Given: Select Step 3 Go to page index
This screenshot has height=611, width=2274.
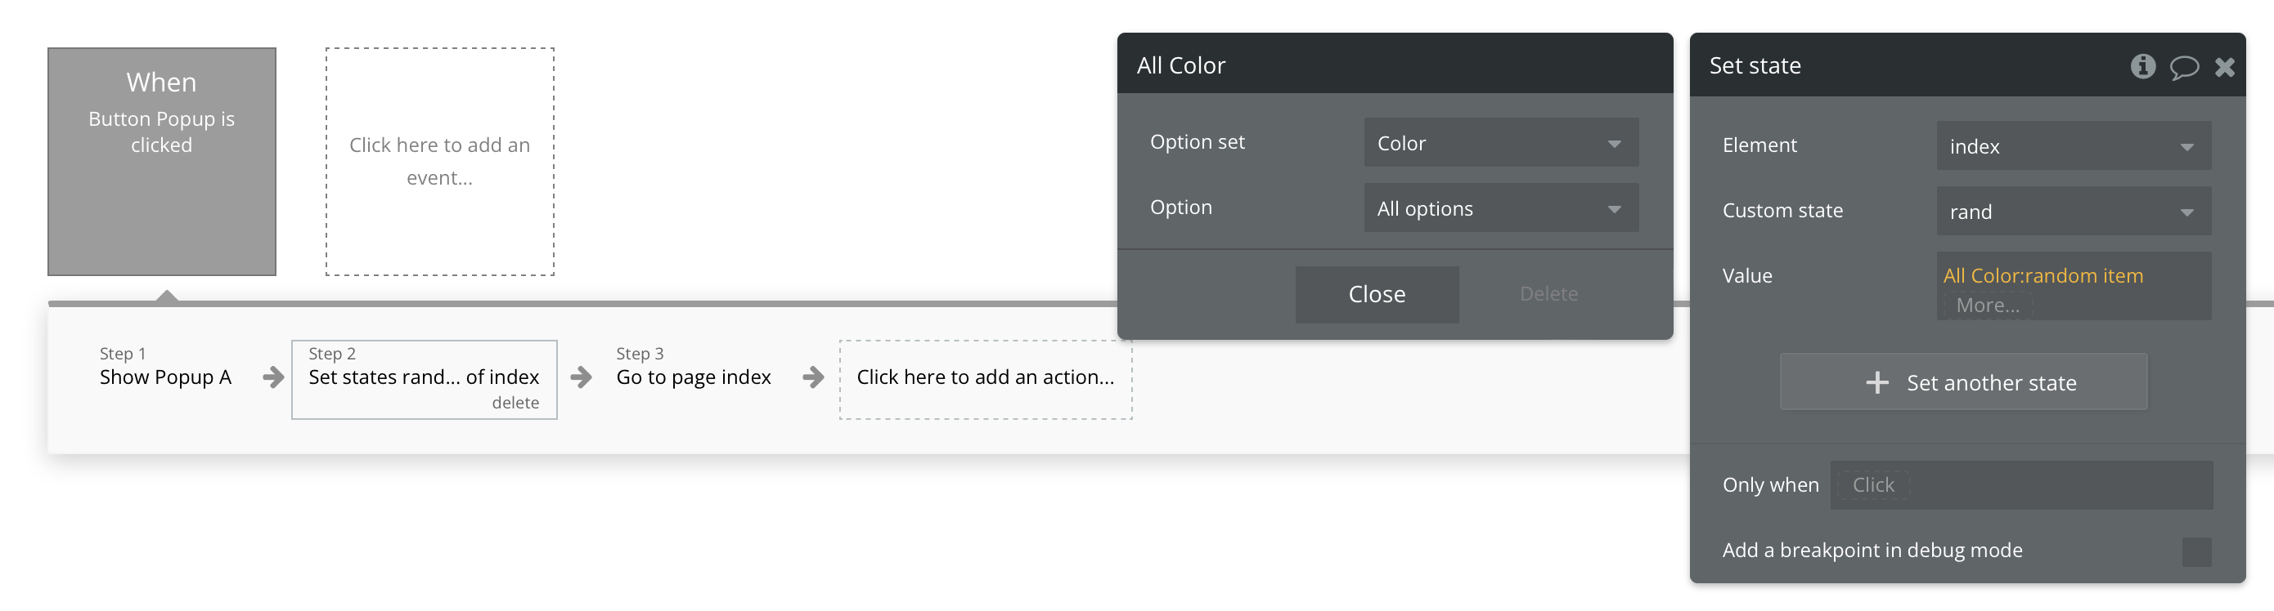Looking at the screenshot, I should pos(693,367).
